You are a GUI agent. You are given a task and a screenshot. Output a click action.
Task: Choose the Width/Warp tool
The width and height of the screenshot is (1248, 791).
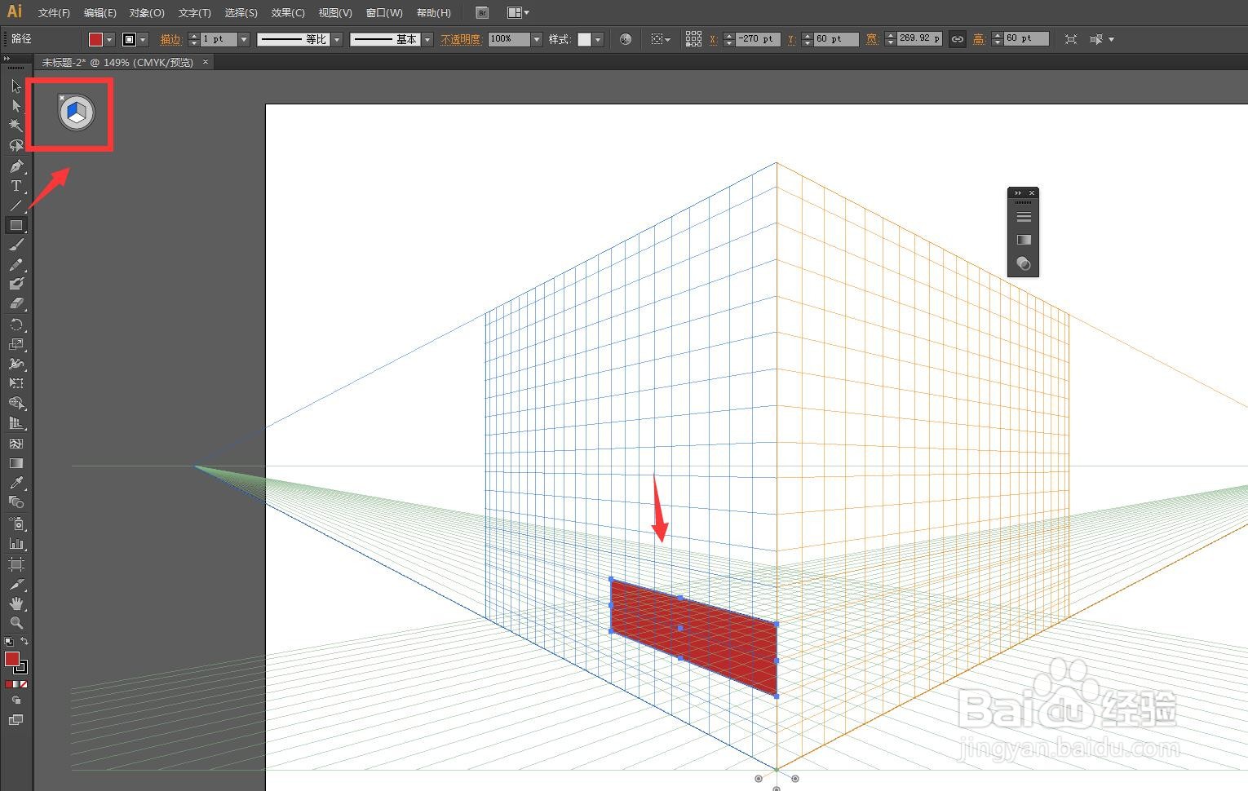coord(15,364)
